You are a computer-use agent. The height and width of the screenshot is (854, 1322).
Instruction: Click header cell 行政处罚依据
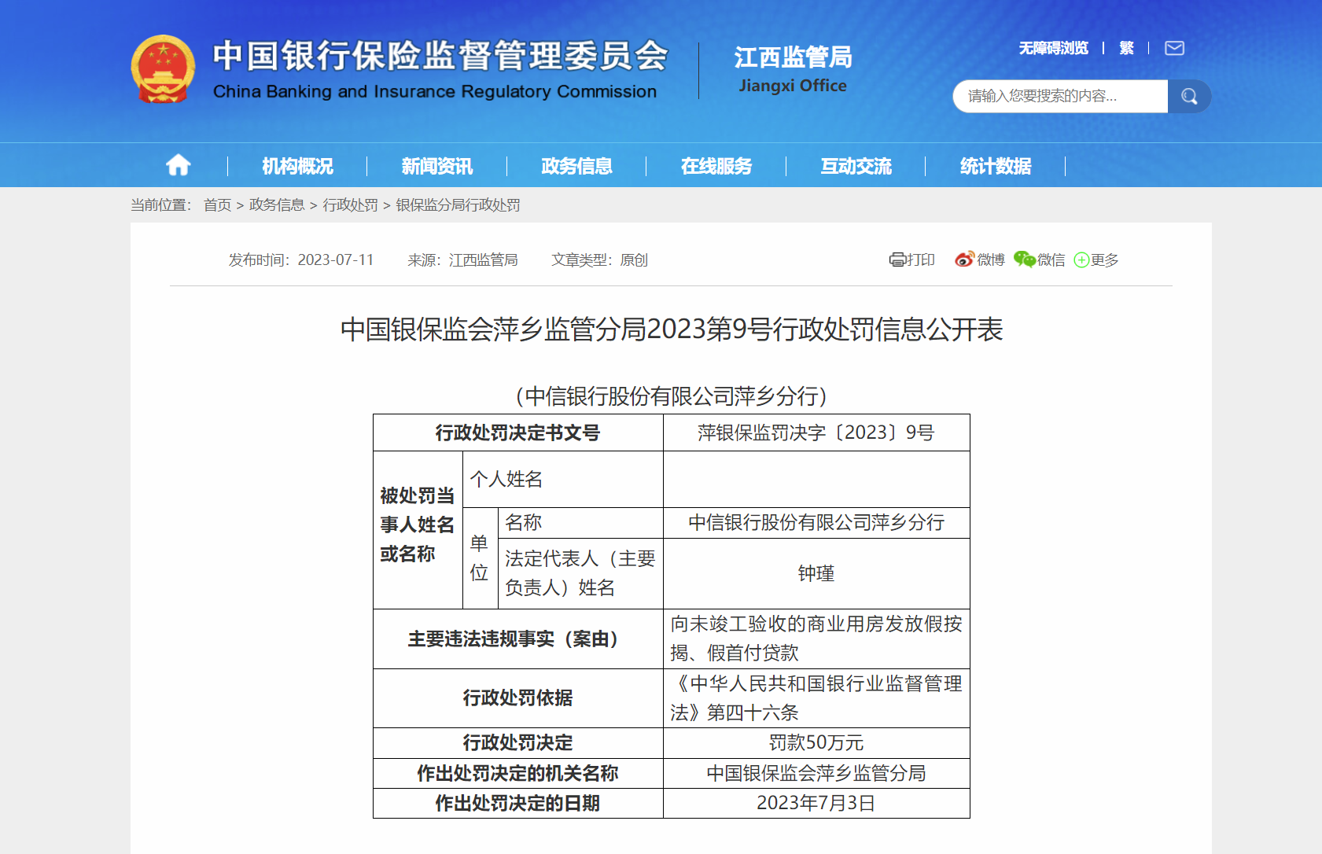(x=518, y=698)
